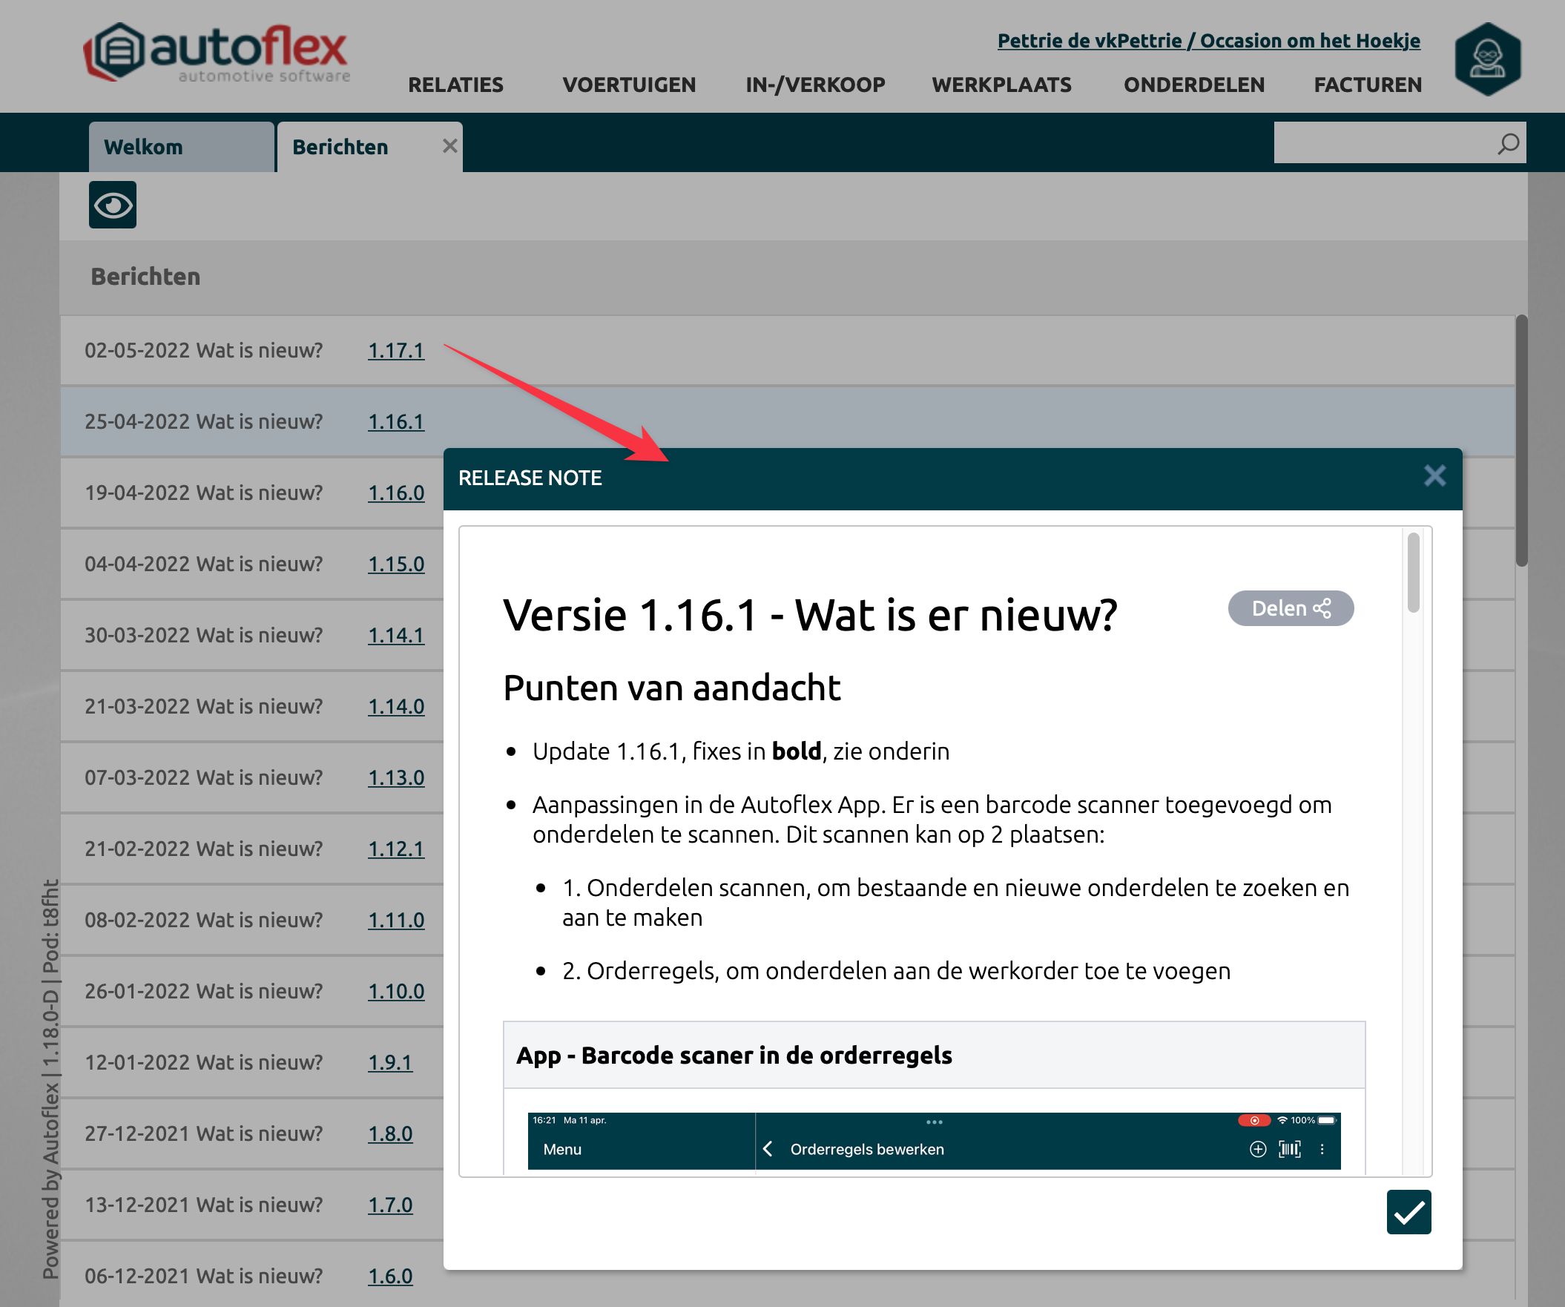The width and height of the screenshot is (1565, 1307).
Task: Click the eye view icon button
Action: tap(113, 205)
